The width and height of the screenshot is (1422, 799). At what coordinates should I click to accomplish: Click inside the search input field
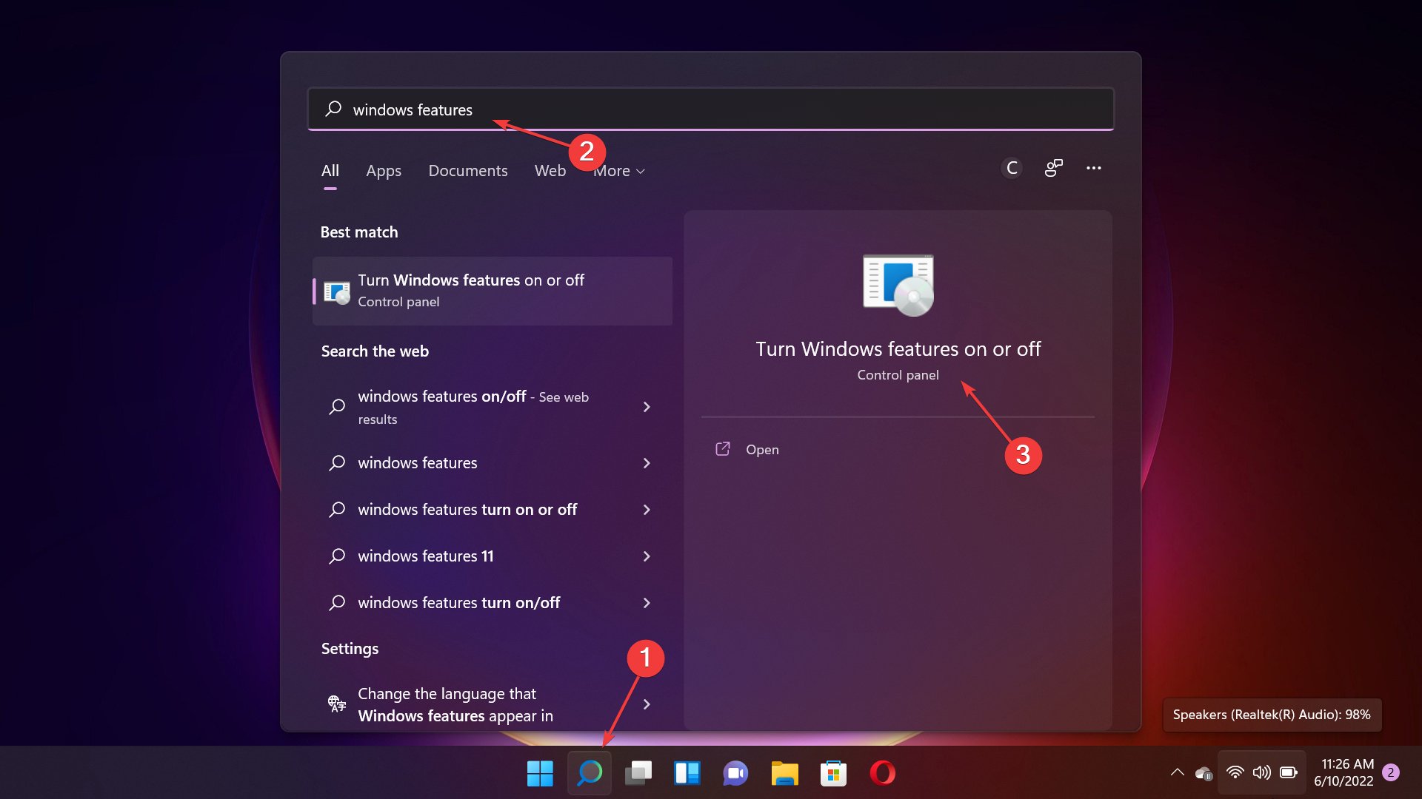pyautogui.click(x=711, y=109)
